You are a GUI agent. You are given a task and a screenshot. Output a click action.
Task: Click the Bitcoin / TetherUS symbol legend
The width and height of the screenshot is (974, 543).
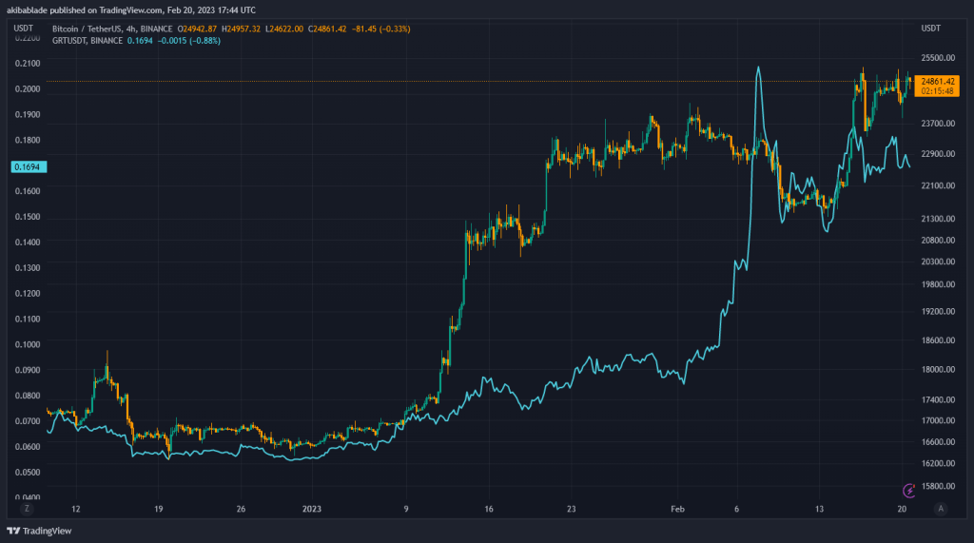point(112,29)
